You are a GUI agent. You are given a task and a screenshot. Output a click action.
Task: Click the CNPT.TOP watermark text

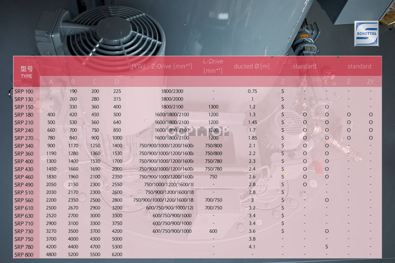(198, 131)
